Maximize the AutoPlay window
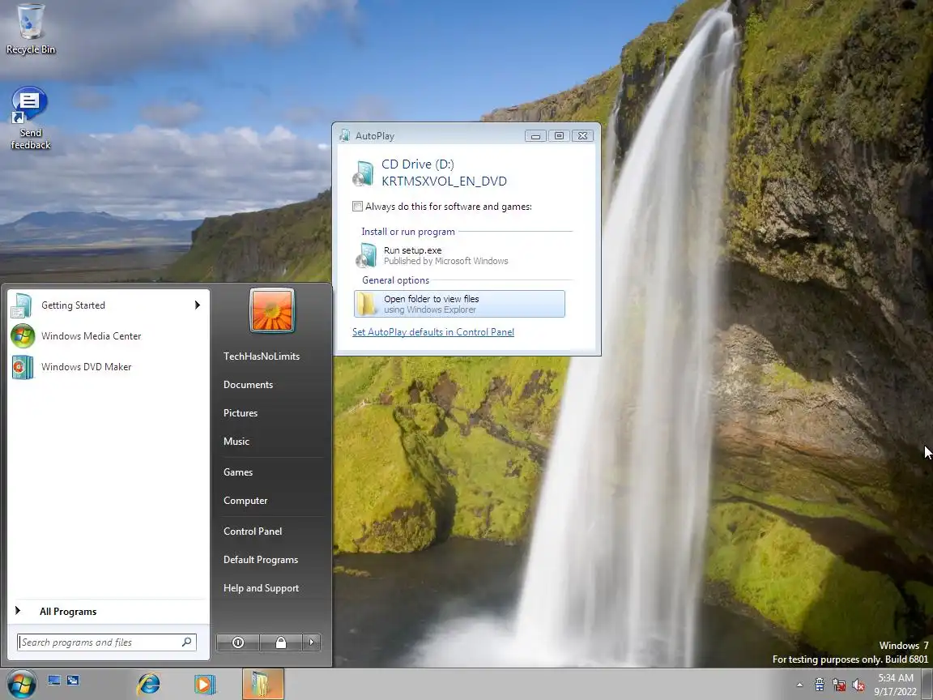This screenshot has width=933, height=700. 559,136
